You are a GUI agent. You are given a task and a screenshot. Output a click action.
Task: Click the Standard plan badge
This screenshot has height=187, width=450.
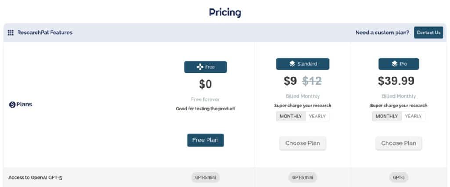302,64
